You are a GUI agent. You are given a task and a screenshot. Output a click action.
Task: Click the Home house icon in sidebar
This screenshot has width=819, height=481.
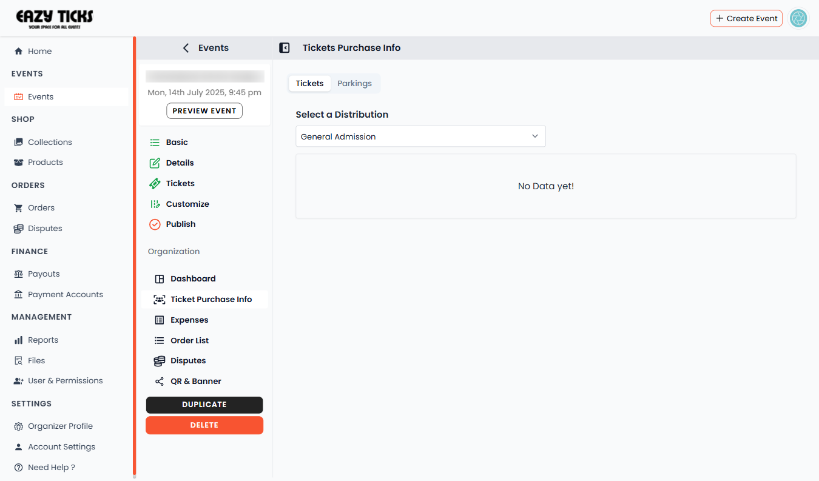click(18, 52)
